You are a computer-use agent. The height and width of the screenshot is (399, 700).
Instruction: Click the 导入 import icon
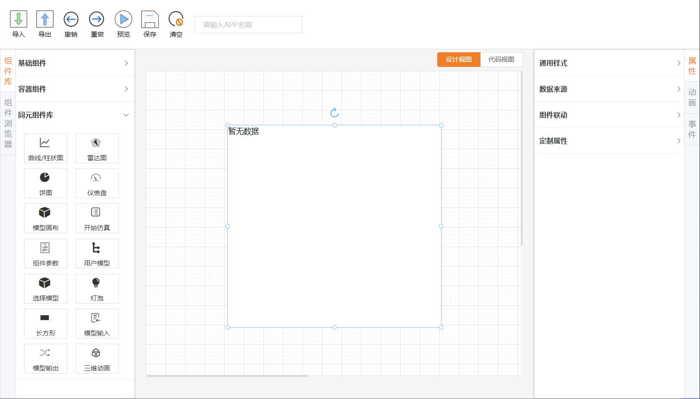coord(19,19)
